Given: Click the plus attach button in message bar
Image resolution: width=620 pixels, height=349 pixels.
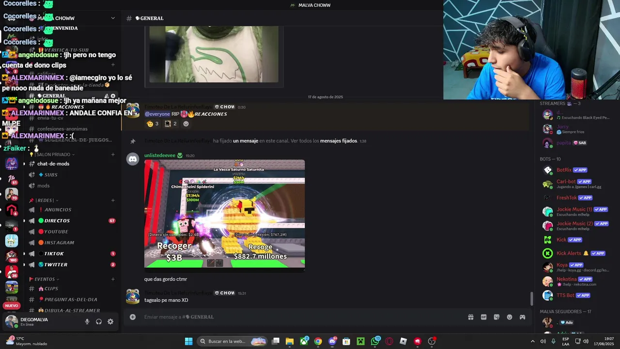Looking at the screenshot, I should [133, 317].
